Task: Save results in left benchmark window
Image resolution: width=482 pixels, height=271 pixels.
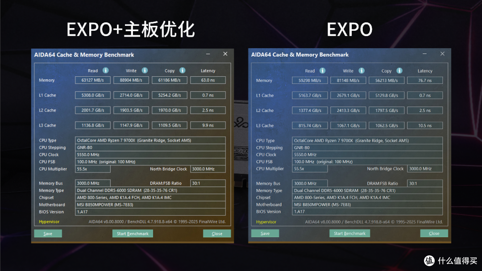Action: (48, 234)
